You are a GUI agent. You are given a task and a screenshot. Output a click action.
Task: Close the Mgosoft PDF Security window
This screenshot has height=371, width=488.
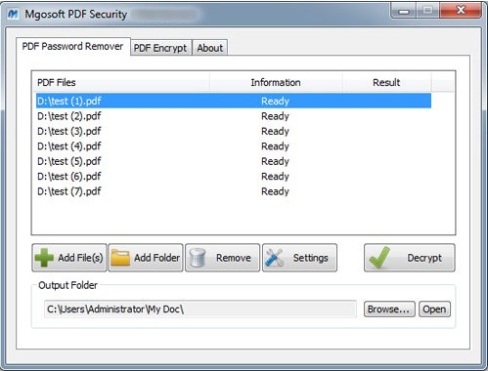tap(461, 10)
